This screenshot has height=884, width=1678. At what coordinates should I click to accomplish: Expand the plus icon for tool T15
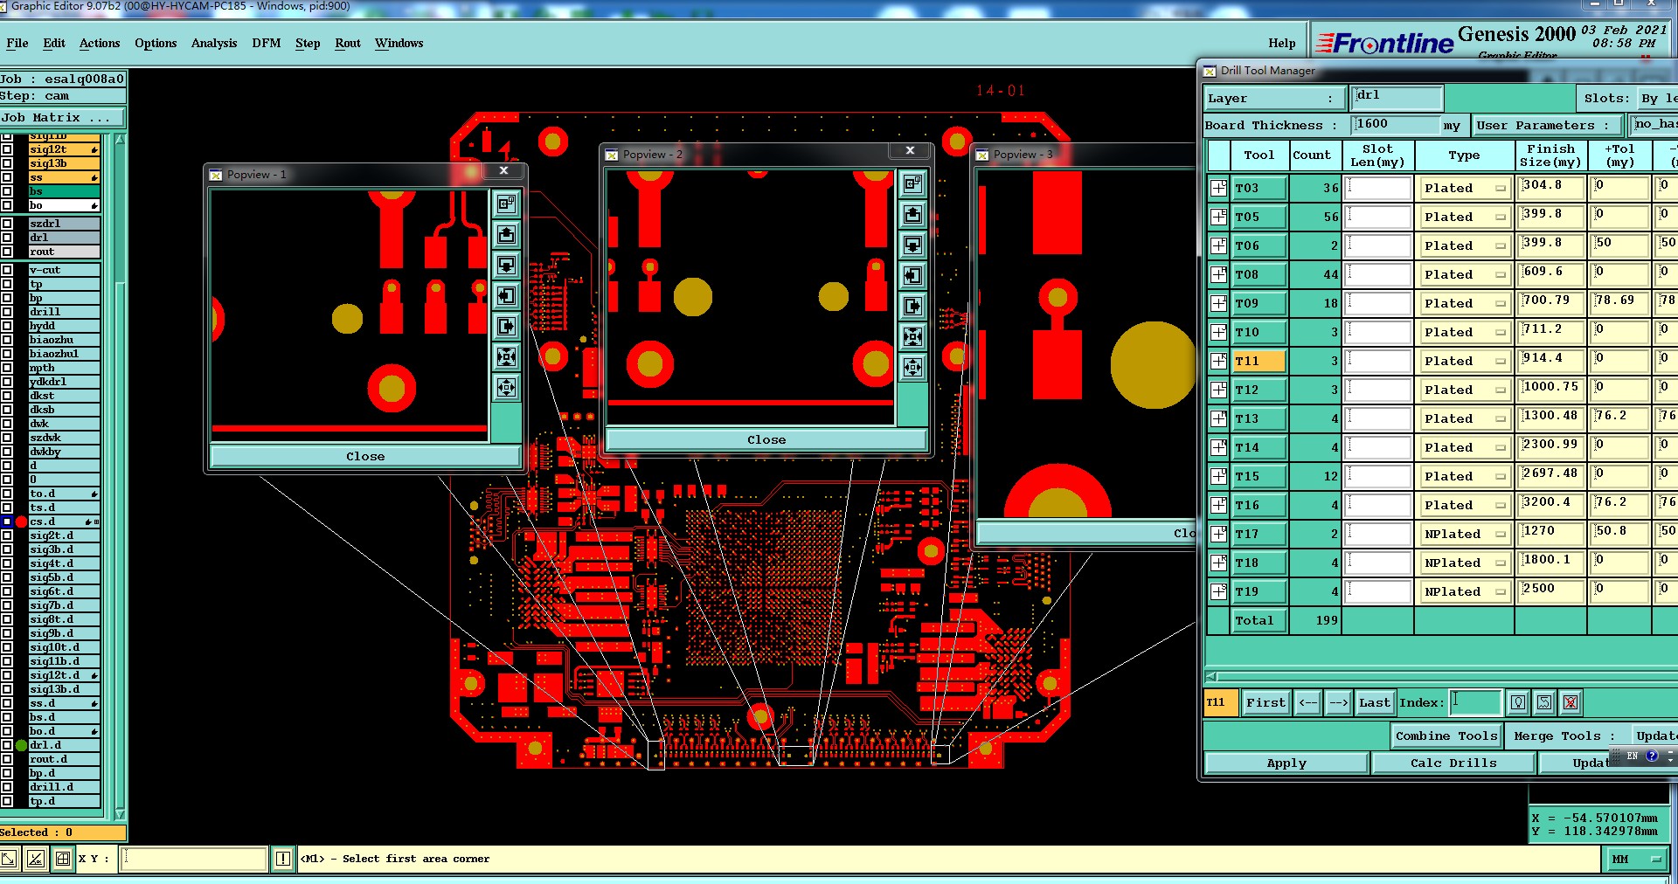1218,476
